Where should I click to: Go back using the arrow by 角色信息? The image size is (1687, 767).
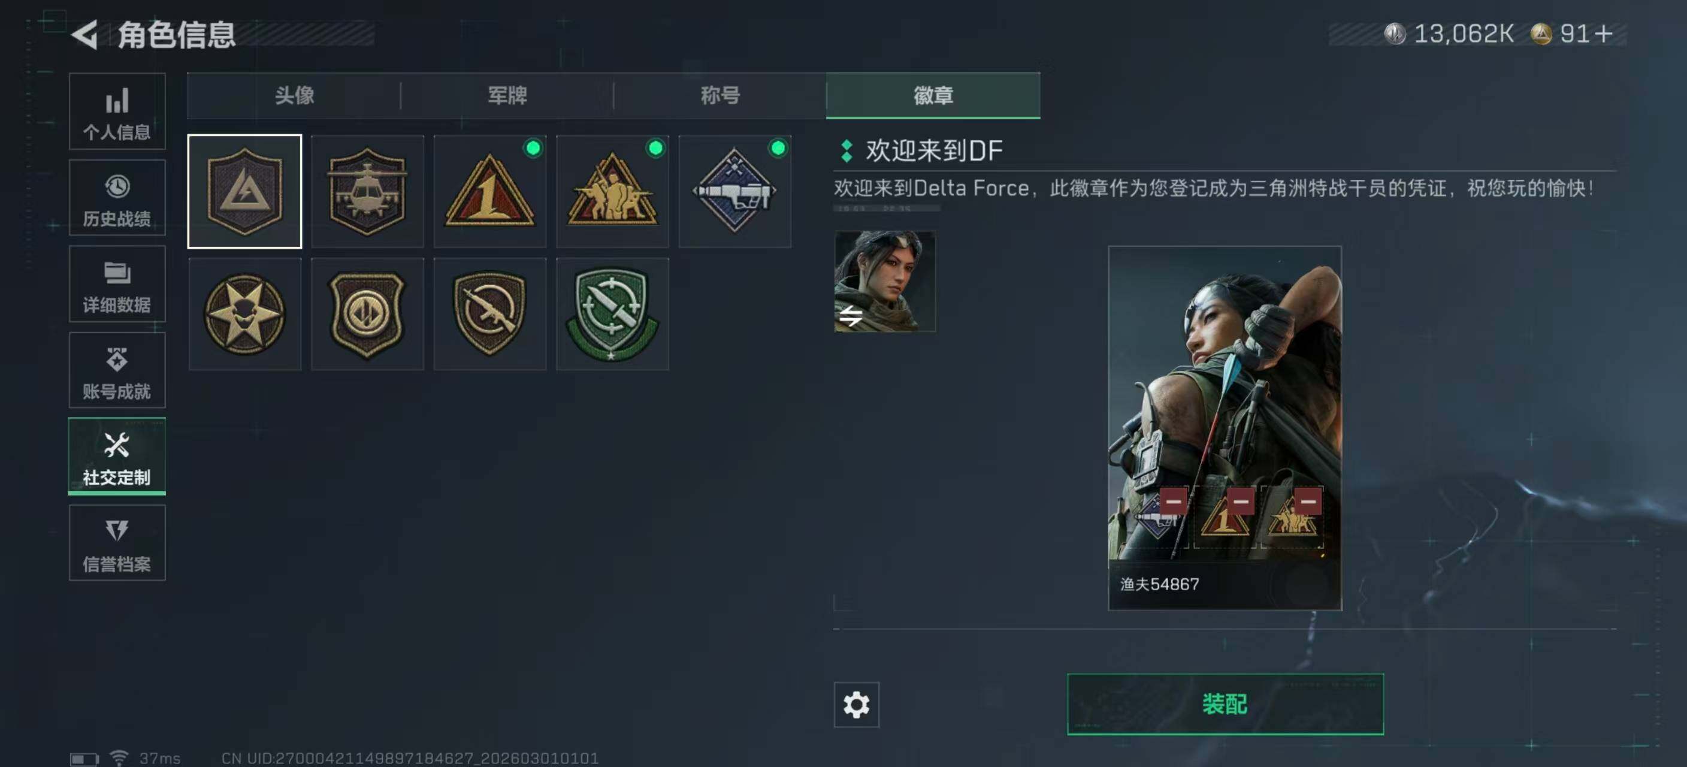[x=85, y=35]
